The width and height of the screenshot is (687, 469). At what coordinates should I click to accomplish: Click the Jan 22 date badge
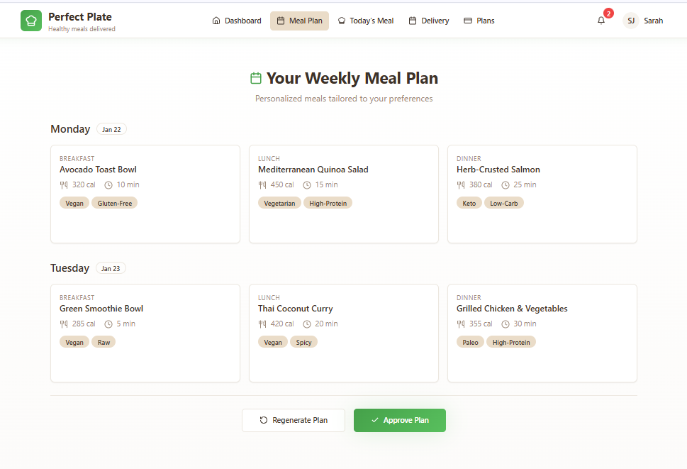tap(111, 129)
